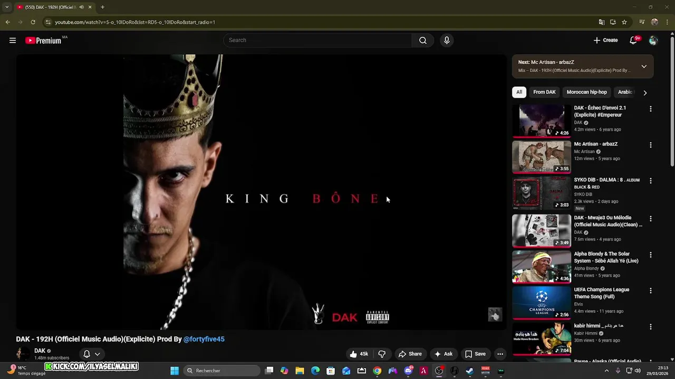The image size is (675, 379).
Task: Click the Windows taskbar Rechercher search box
Action: 223,371
